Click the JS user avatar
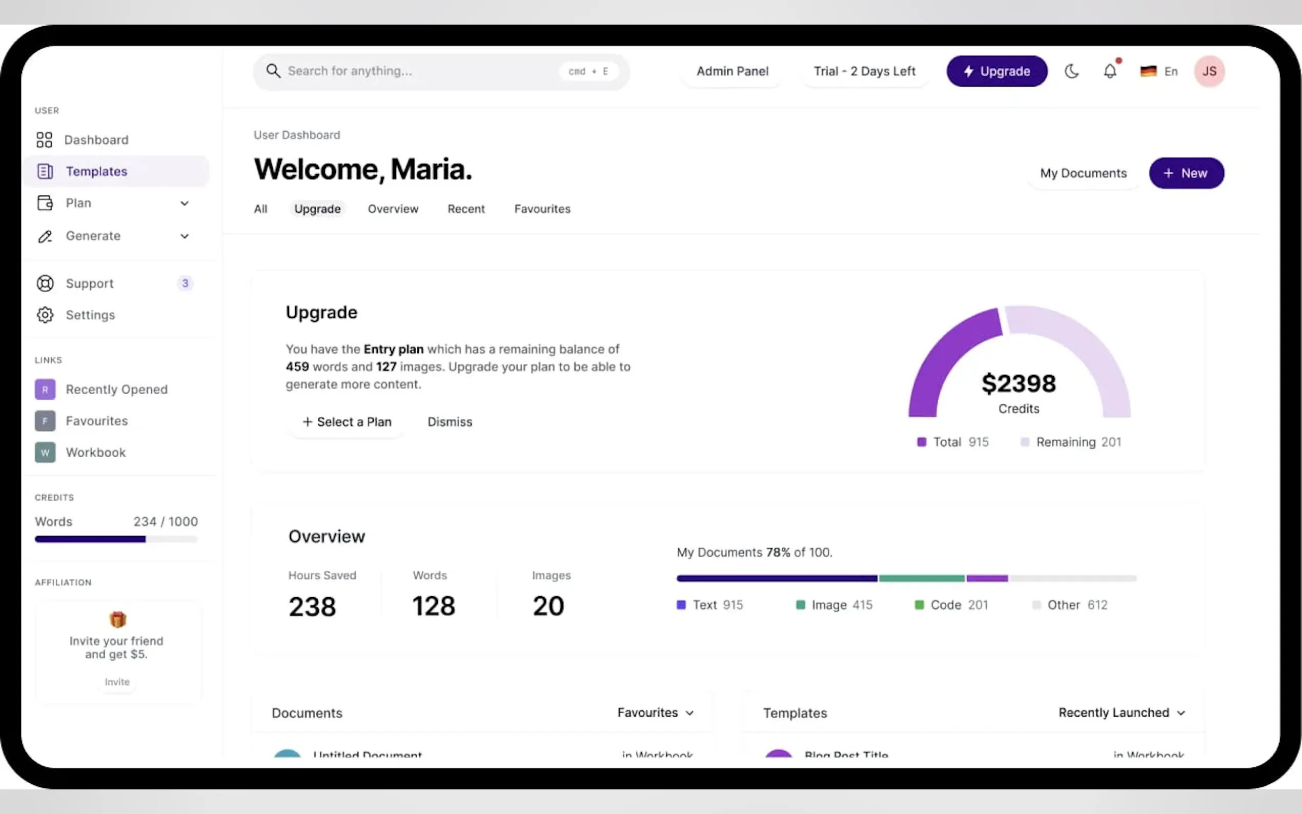This screenshot has height=814, width=1302. [1209, 71]
